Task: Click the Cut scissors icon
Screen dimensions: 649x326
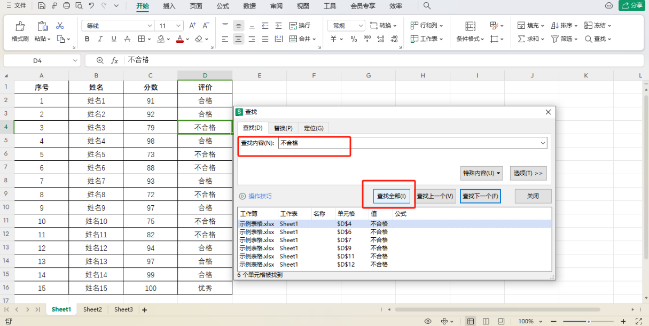Action: tap(60, 26)
